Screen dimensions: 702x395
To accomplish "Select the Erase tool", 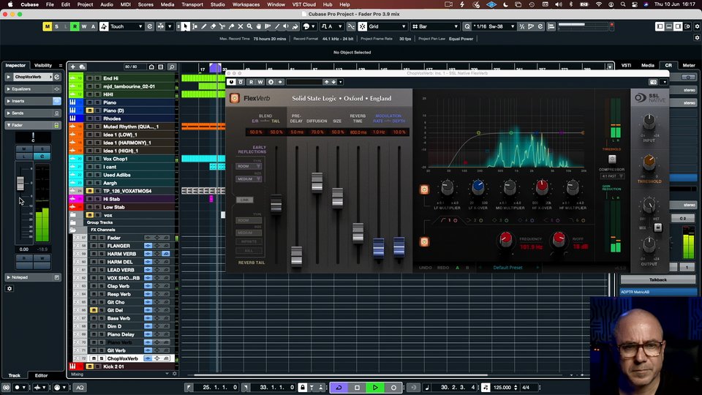I will (x=213, y=26).
